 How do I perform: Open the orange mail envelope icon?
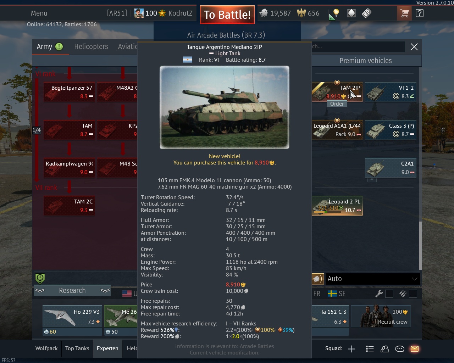[414, 349]
